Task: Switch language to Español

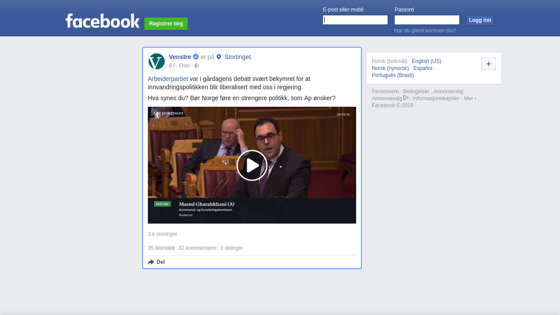Action: 423,68
